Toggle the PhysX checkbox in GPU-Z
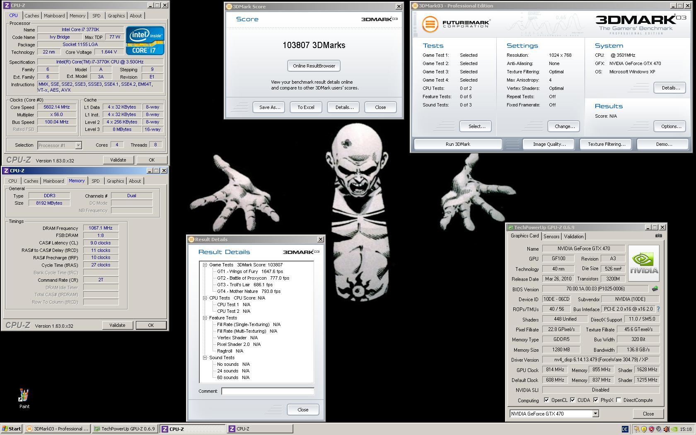Viewport: 696px width, 435px height. click(595, 400)
